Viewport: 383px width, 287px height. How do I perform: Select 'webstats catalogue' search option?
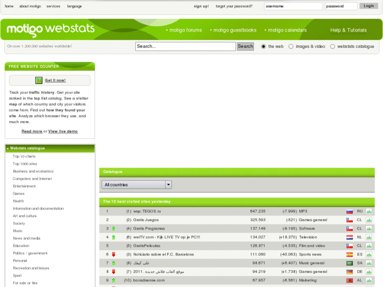332,46
